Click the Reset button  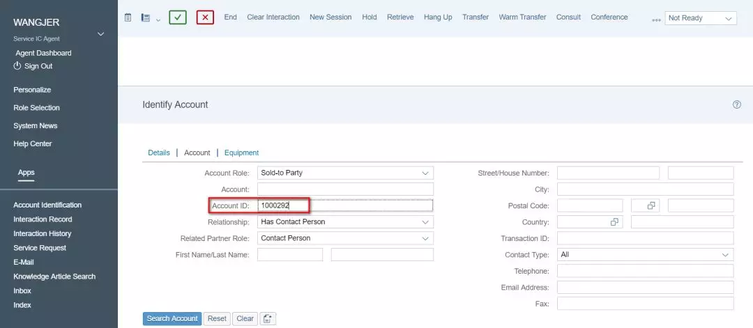pos(217,318)
